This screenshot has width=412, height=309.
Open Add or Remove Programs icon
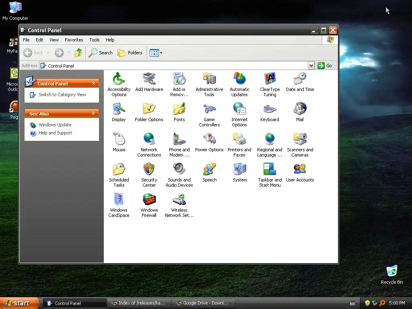point(179,84)
